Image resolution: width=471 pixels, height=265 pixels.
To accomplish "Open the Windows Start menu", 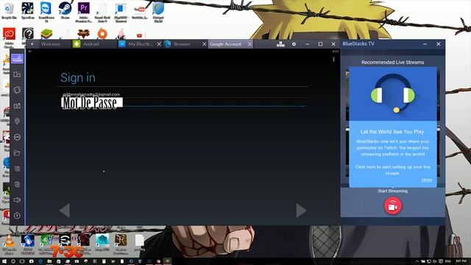I will [x=4, y=261].
